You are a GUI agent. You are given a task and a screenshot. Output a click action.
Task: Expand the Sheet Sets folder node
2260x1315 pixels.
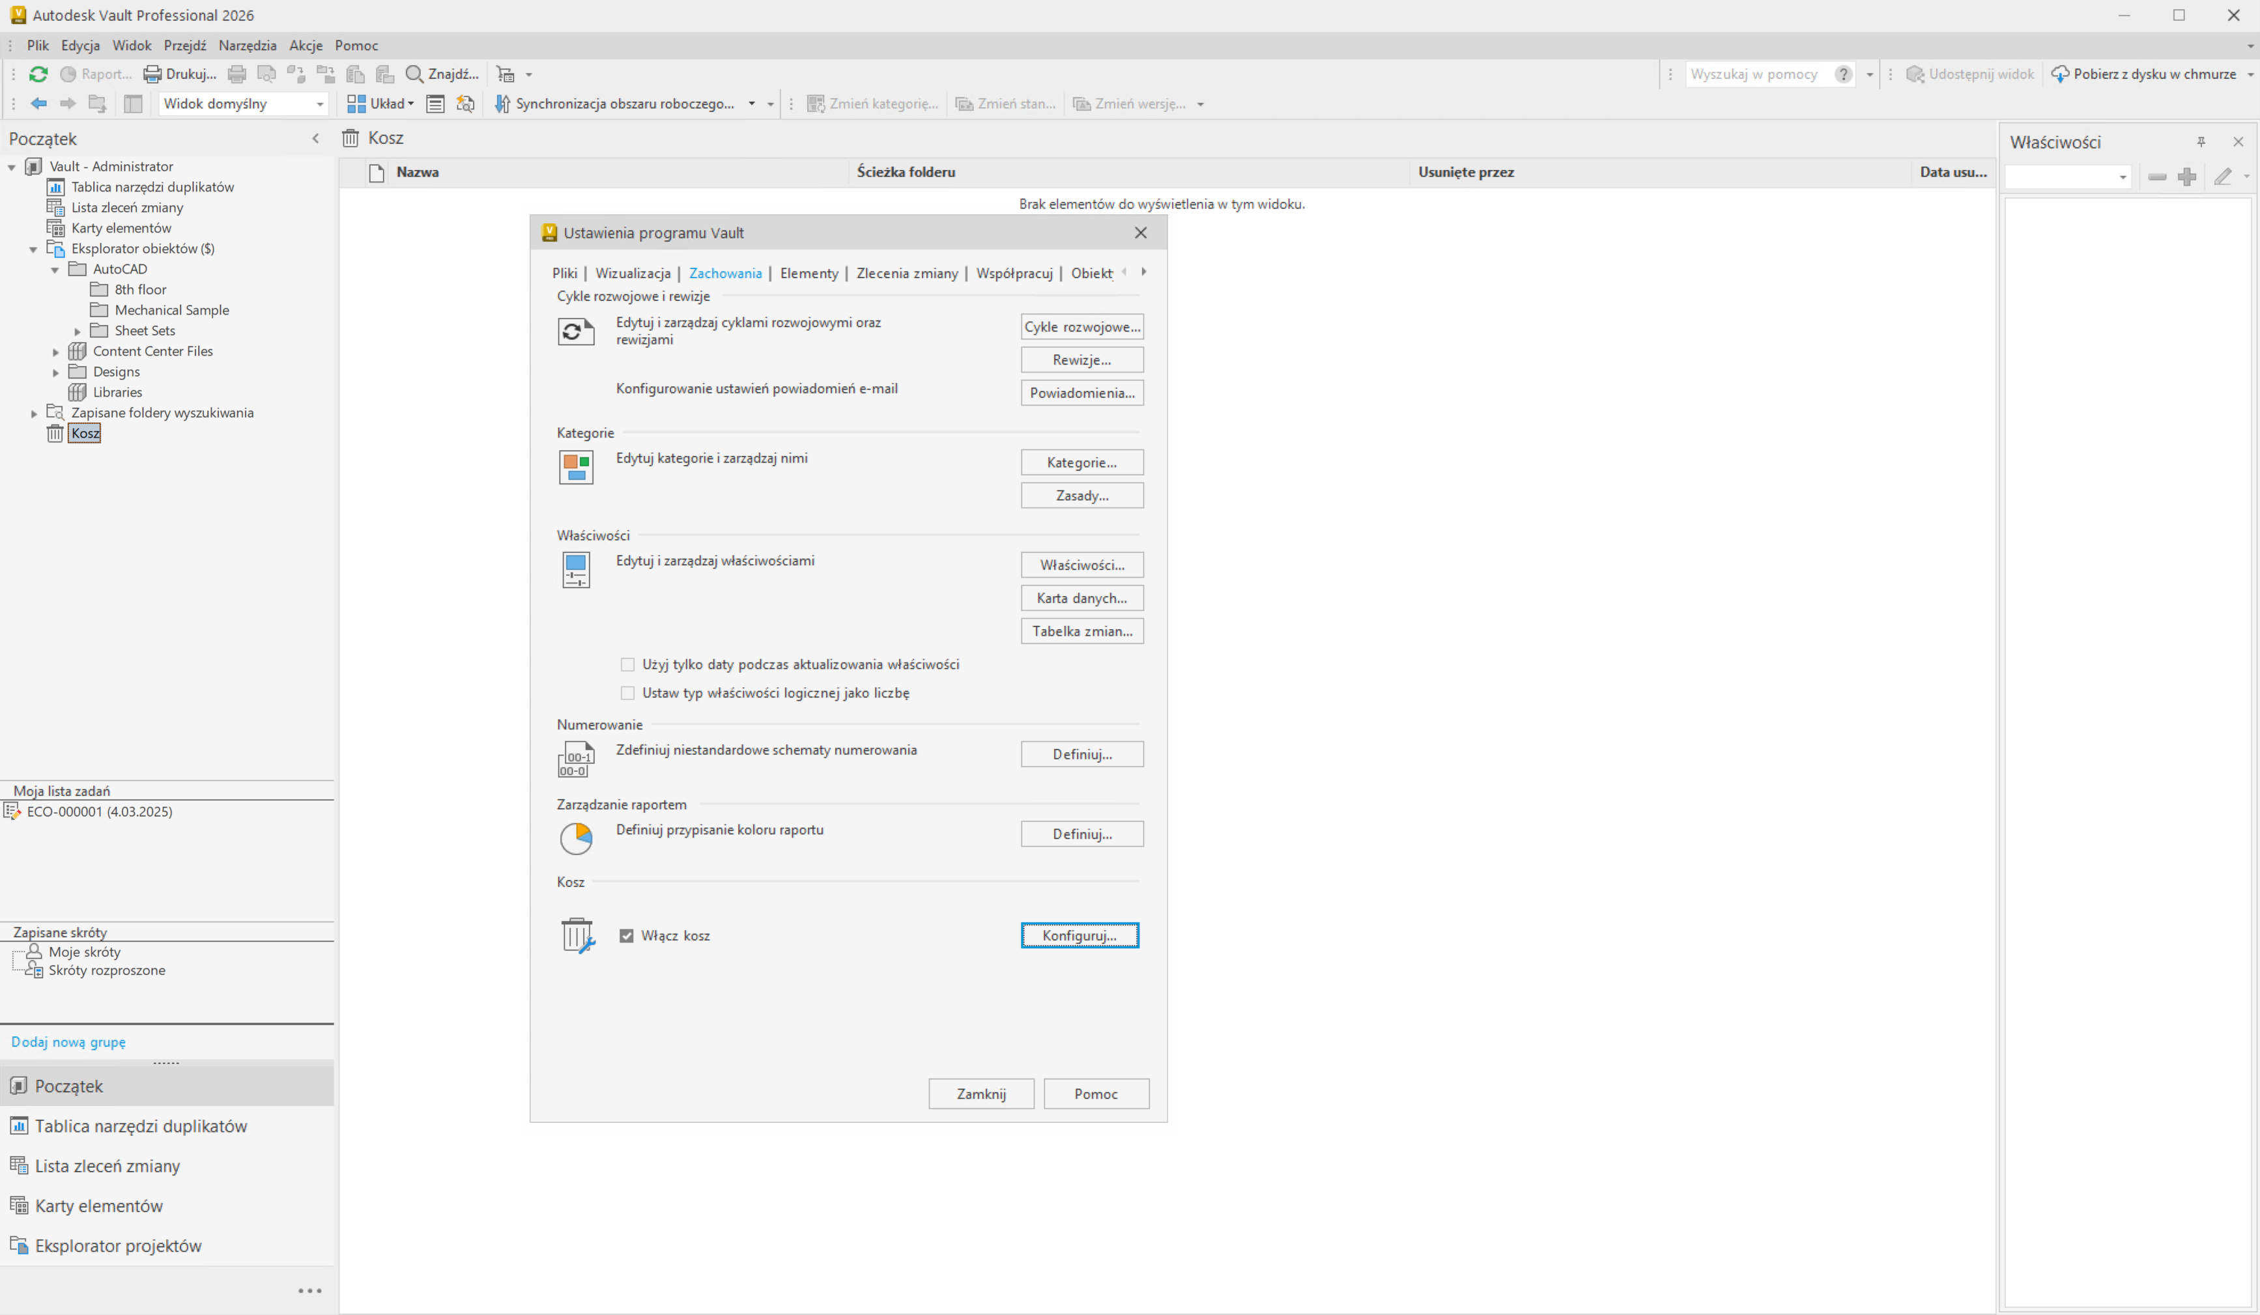77,332
